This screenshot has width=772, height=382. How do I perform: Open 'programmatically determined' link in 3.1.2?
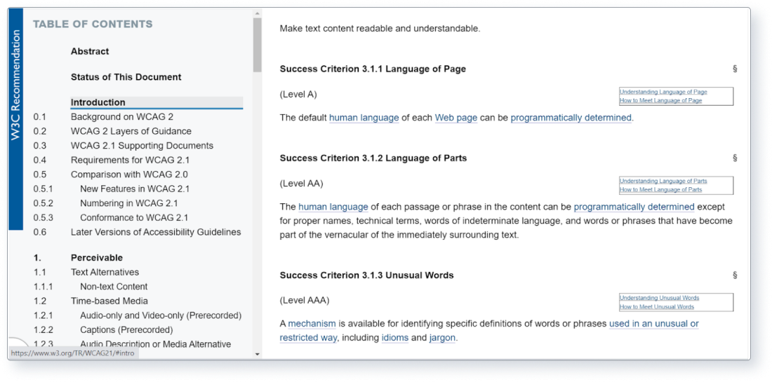634,207
